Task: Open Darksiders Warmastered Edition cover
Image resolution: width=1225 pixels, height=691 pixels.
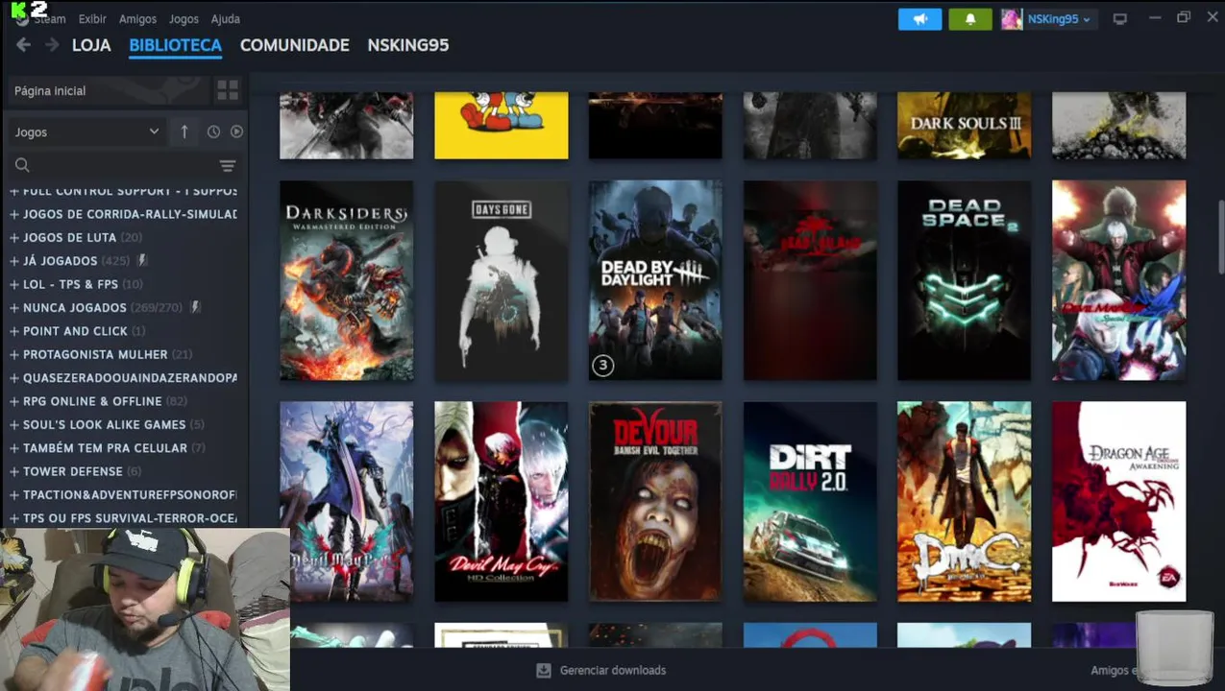Action: click(346, 280)
